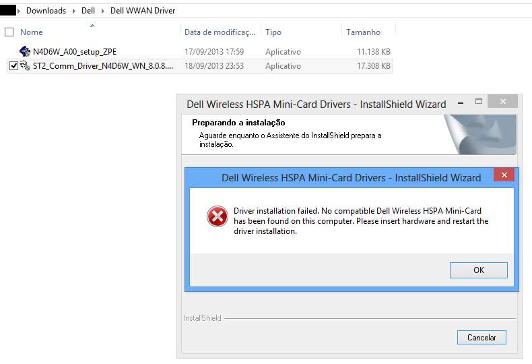The image size is (532, 364).
Task: Select the ST2_Comm_Driver application icon
Action: [x=25, y=65]
